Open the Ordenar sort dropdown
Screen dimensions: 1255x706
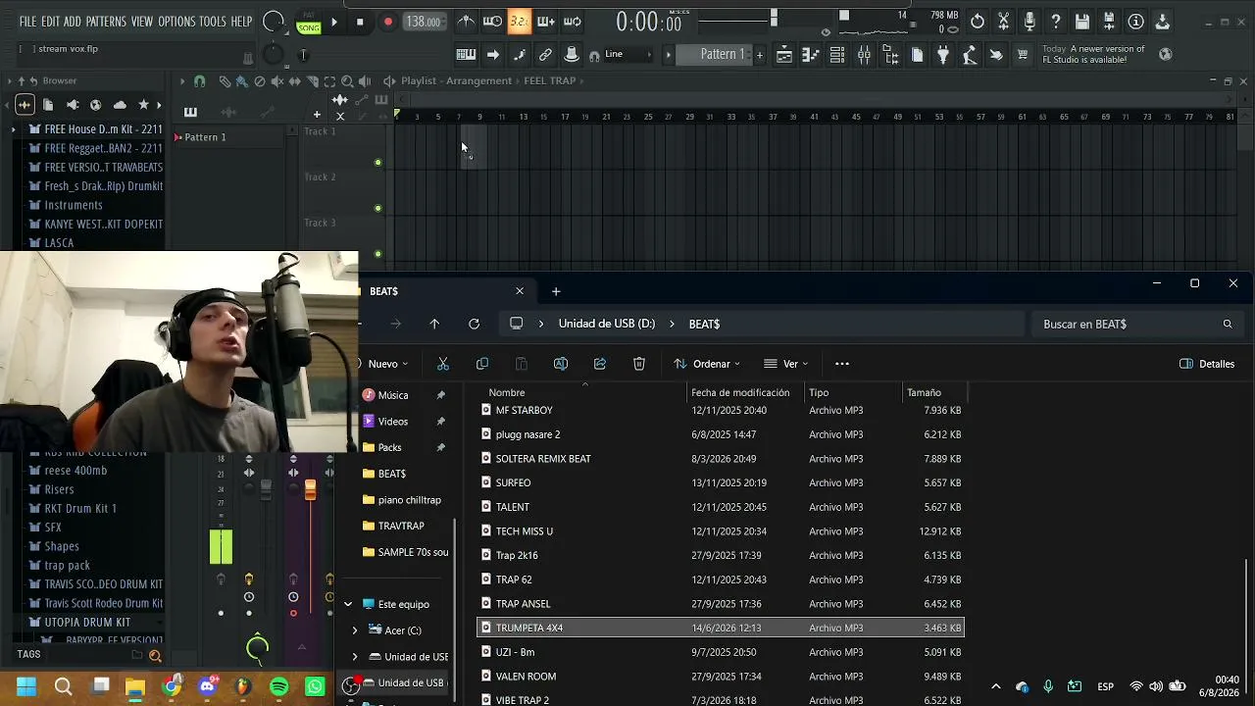coord(707,364)
